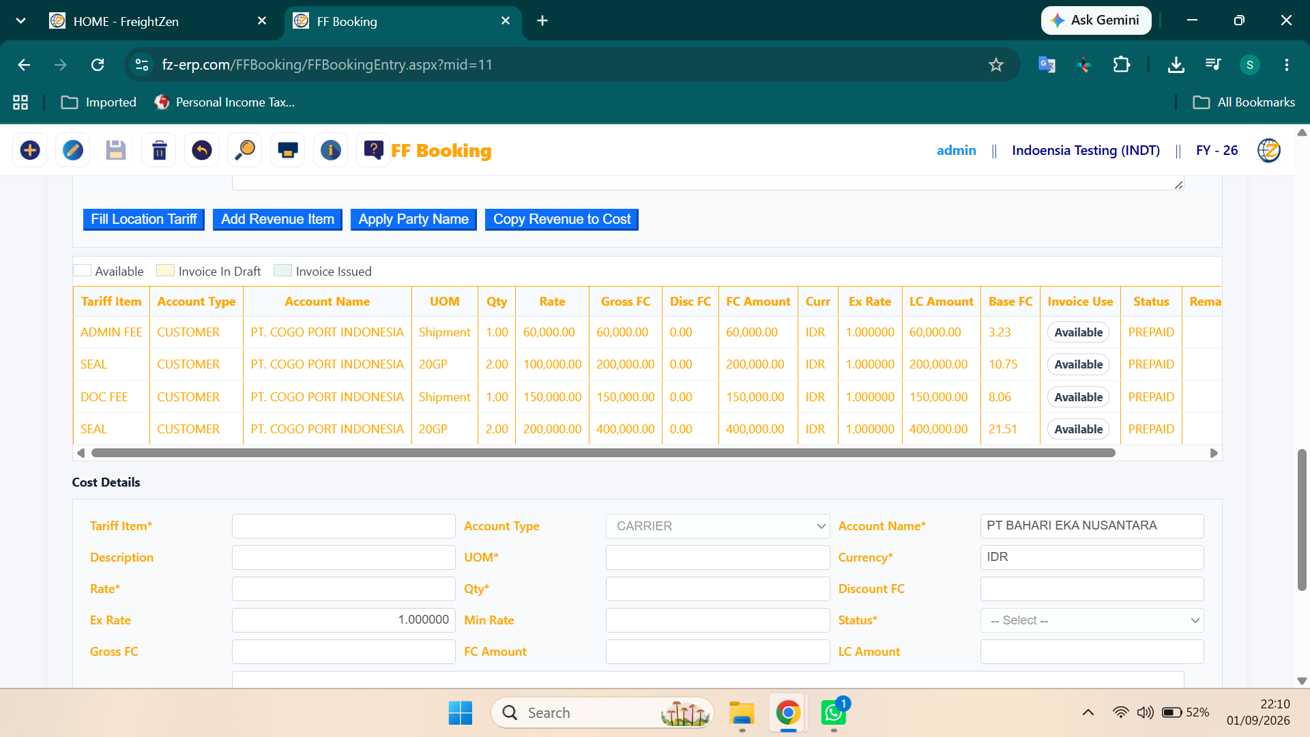Click the Print icon in toolbar
Screen dimensions: 1310x737
[x=288, y=150]
